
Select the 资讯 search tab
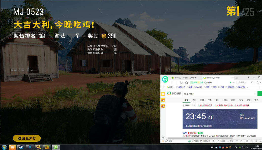tap(194, 100)
